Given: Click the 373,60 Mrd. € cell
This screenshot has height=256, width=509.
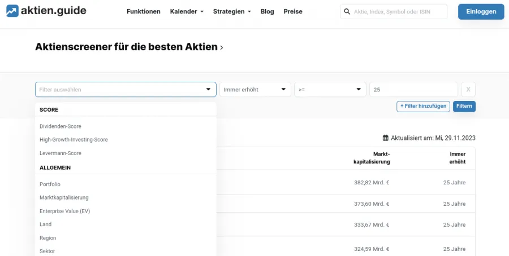Looking at the screenshot, I should click(x=372, y=204).
